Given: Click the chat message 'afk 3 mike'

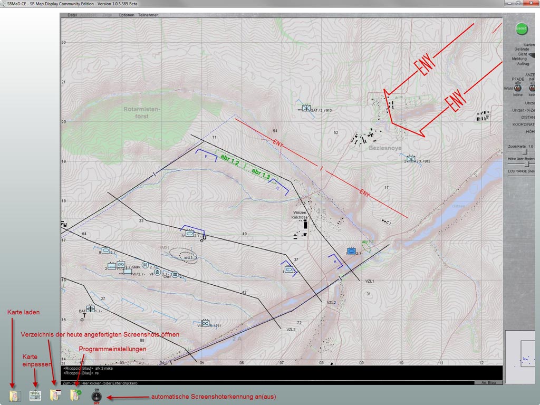Looking at the screenshot, I should pos(104,369).
